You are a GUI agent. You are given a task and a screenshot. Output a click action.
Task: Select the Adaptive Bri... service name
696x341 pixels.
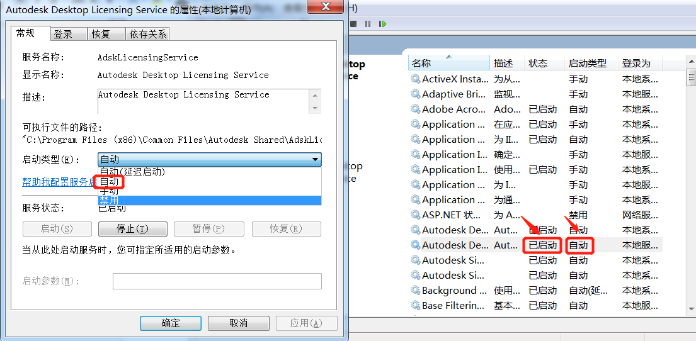(454, 94)
